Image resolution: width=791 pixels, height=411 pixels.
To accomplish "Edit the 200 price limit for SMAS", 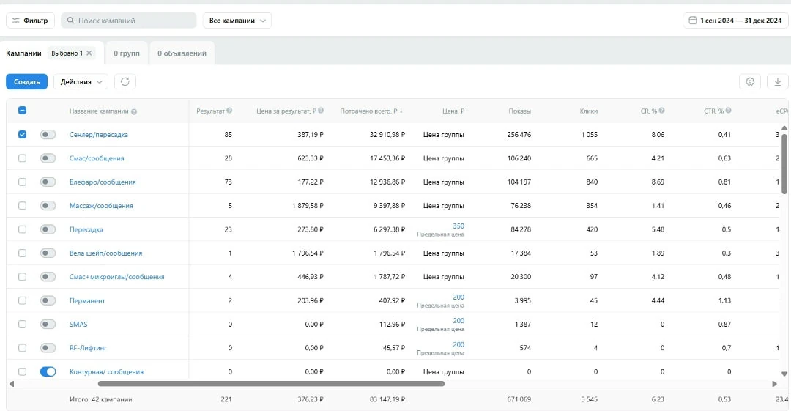I will point(458,321).
